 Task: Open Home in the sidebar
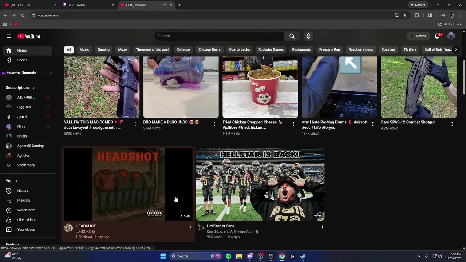(28, 51)
